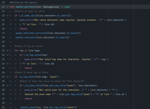Click the '#Check if tag is valid' comment

tap(28, 46)
